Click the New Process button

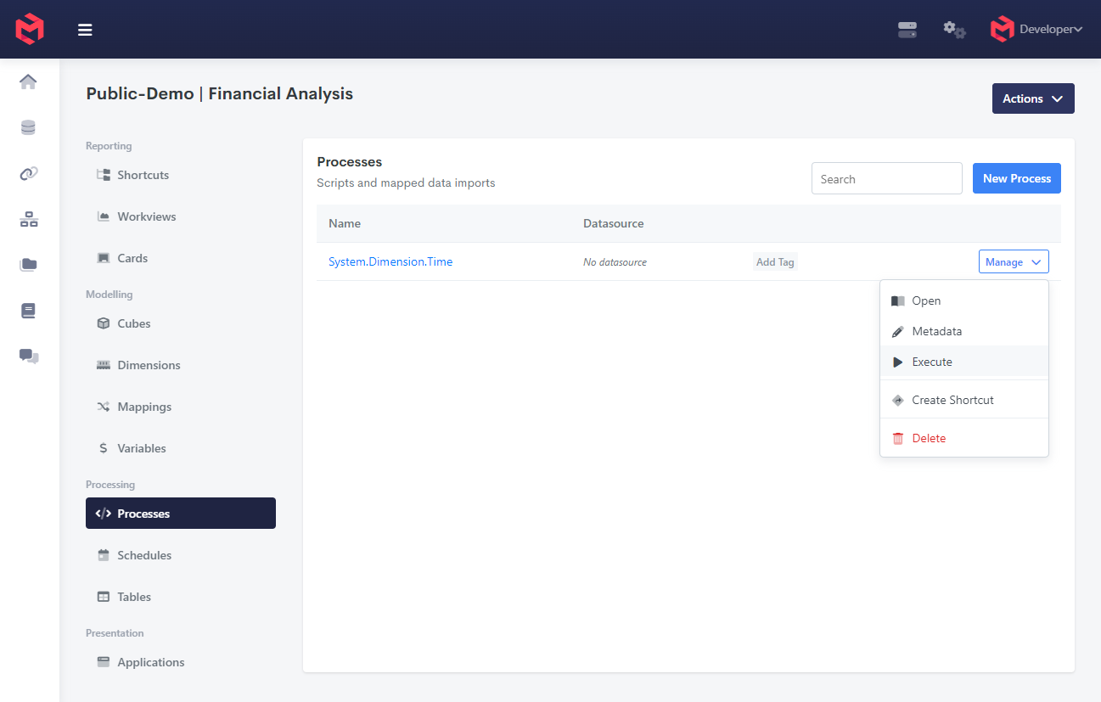coord(1016,178)
